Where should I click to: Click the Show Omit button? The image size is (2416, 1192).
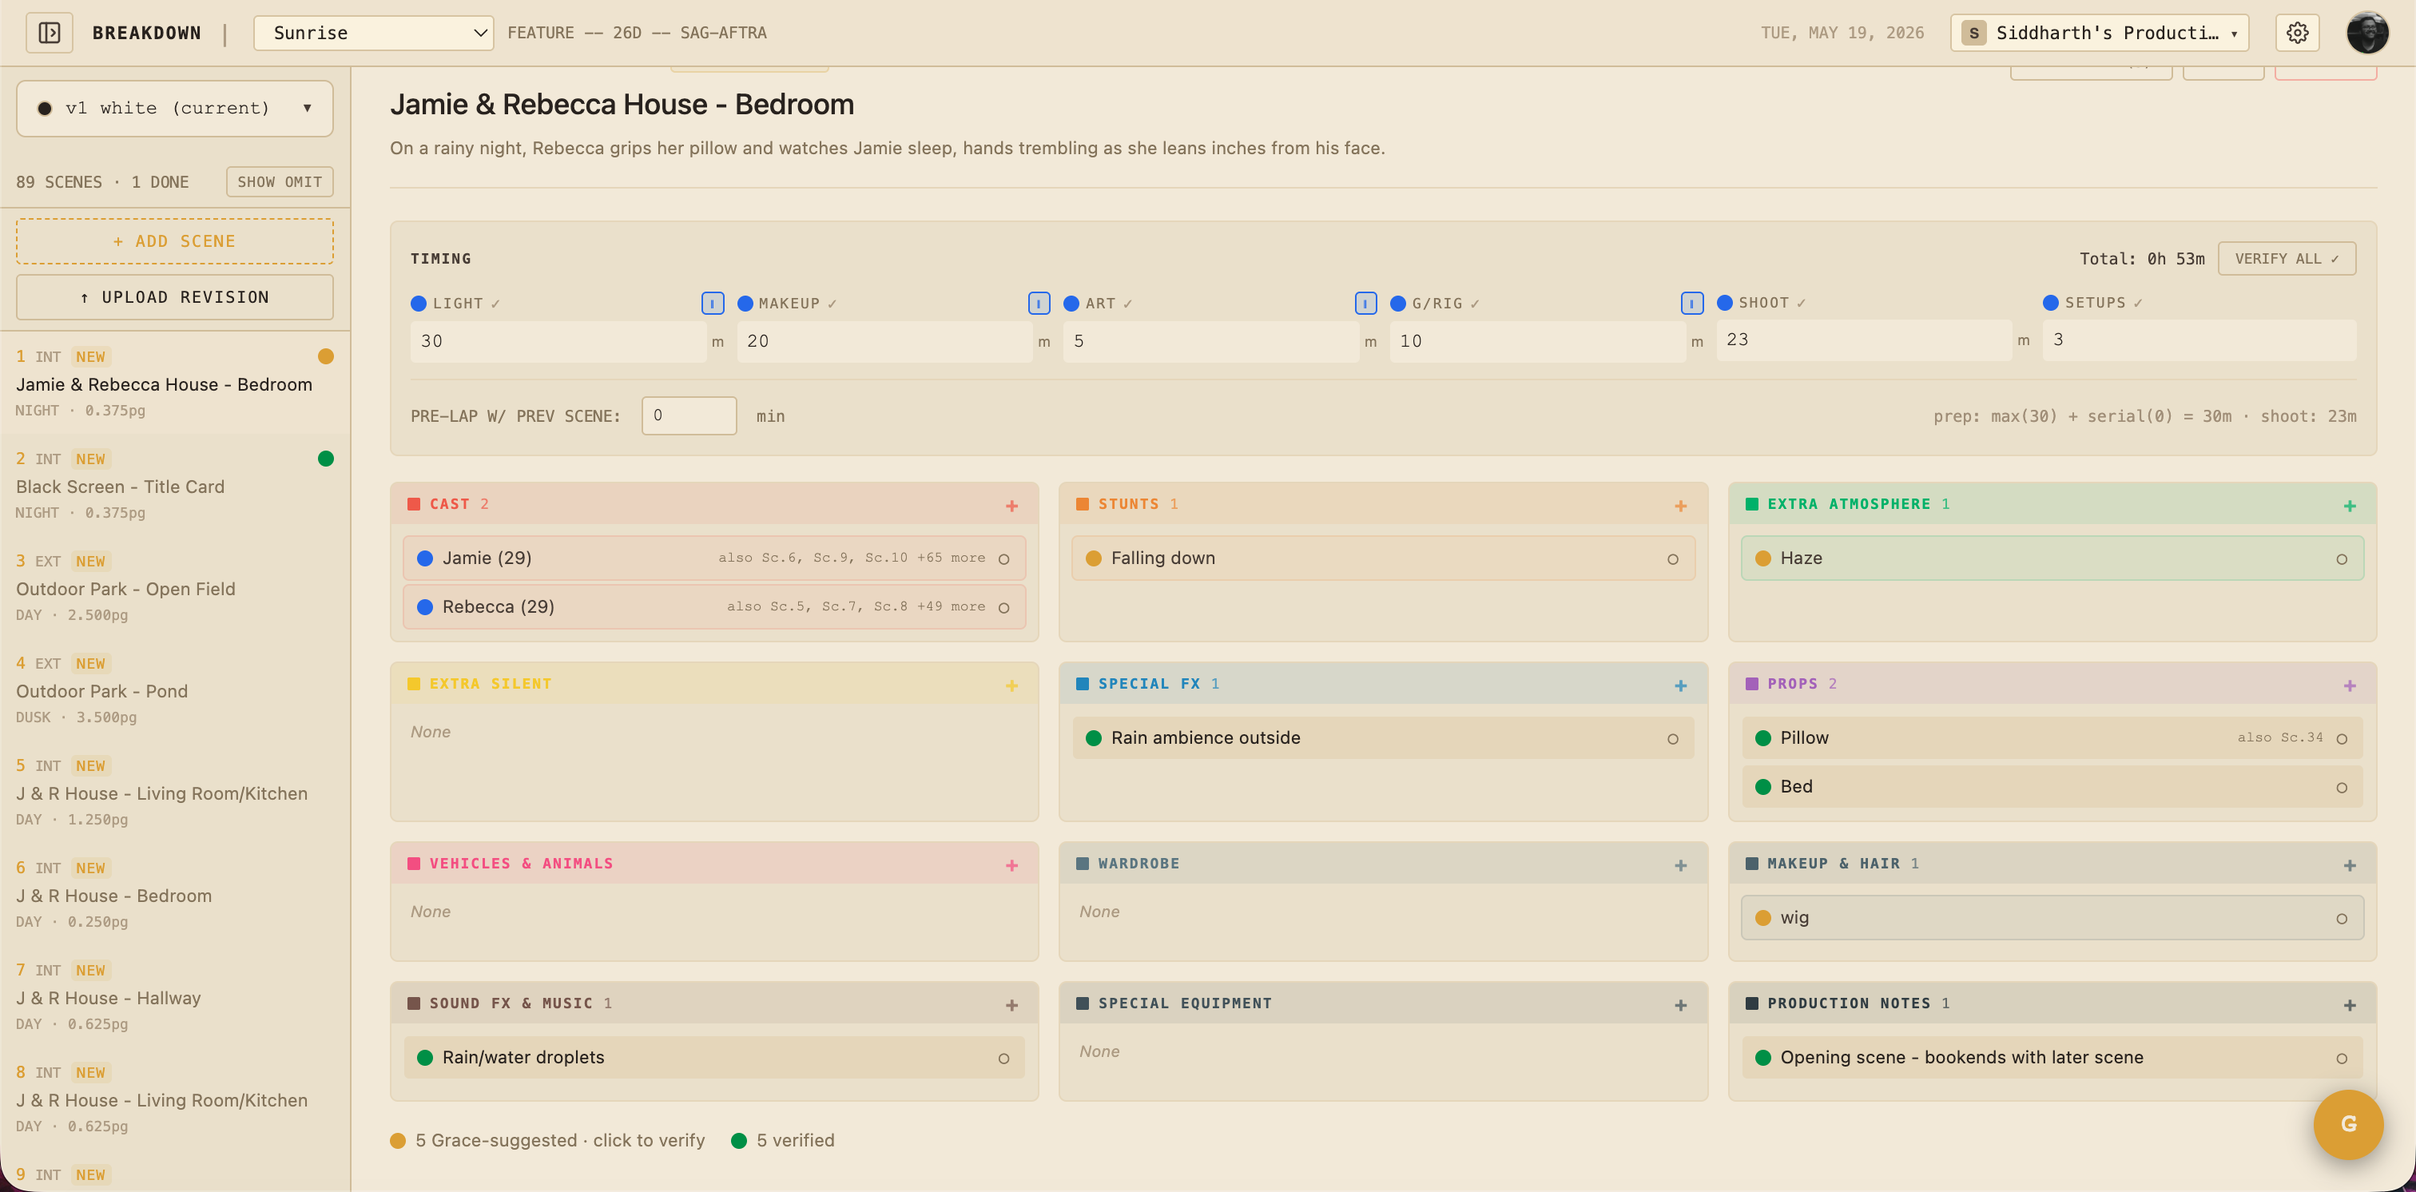(279, 182)
